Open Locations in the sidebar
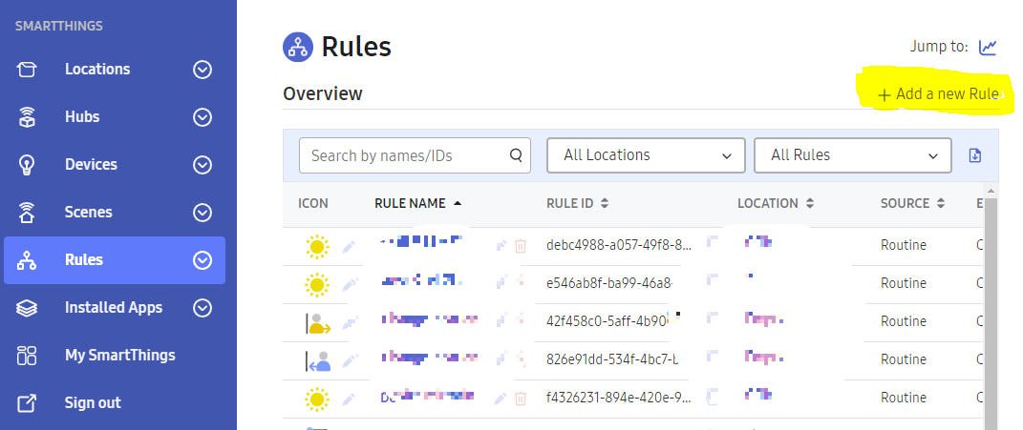1023x430 pixels. pos(97,69)
